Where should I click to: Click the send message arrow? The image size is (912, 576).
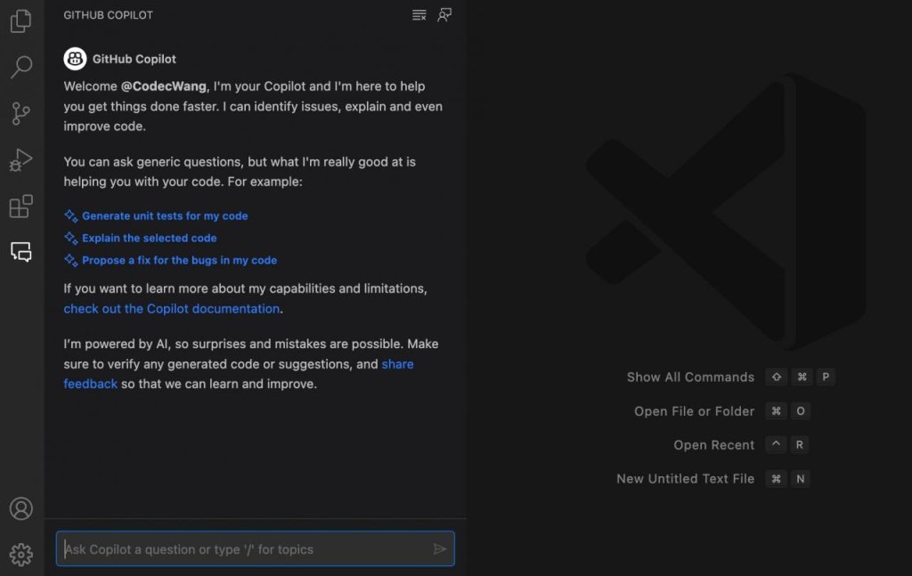coord(440,548)
